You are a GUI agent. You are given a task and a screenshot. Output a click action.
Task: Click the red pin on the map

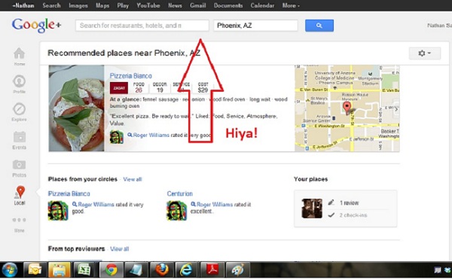[x=347, y=108]
